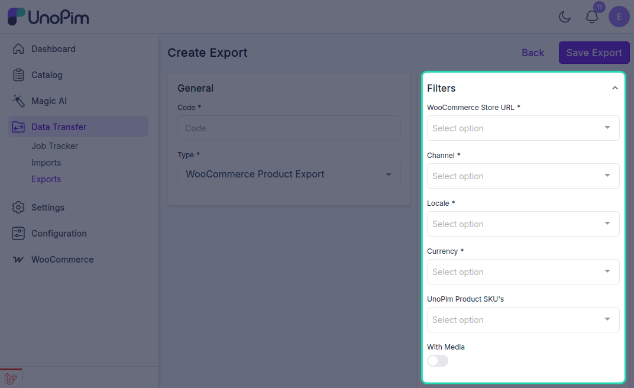Viewport: 634px width, 388px height.
Task: Open user profile avatar E
Action: pos(619,17)
